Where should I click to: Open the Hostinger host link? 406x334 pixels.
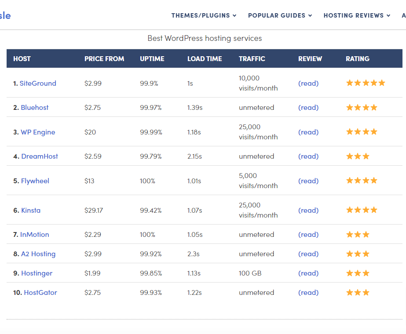(x=37, y=273)
